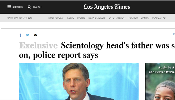Open the Sections hamburger menu icon

[9, 7]
